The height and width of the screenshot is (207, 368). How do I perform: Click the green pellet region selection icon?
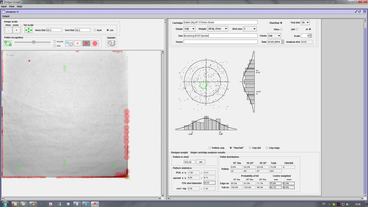click(x=8, y=43)
